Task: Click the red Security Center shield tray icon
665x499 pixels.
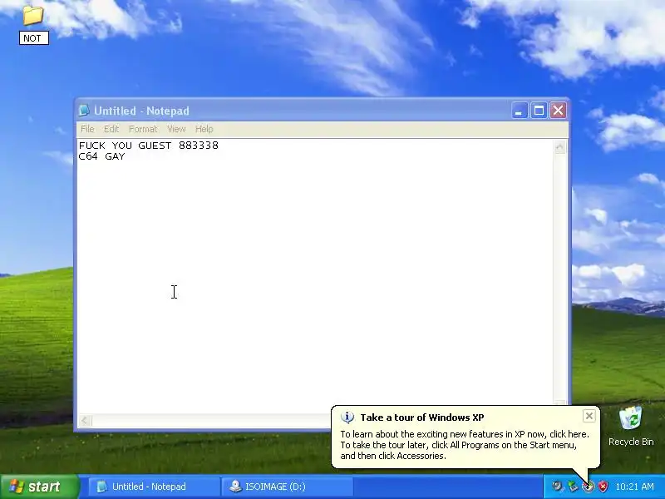Action: (603, 487)
